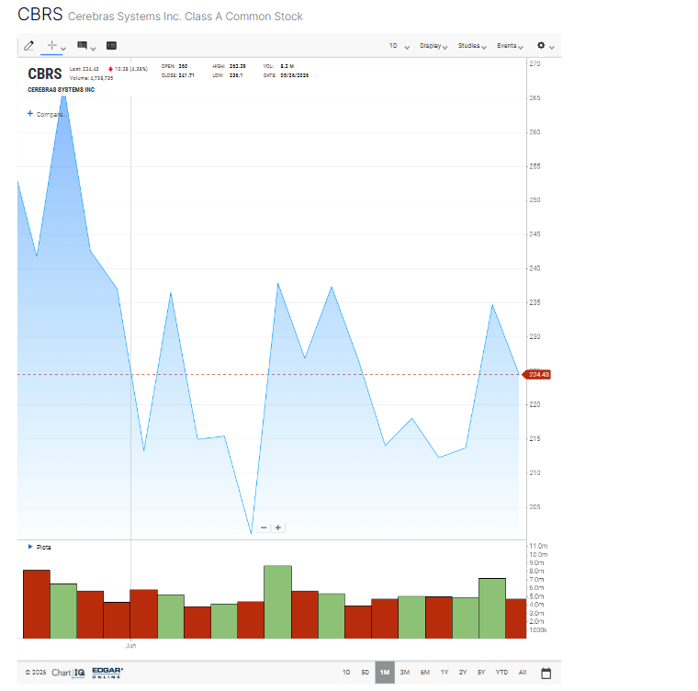Select the 1D range at bottom
Viewport: 698px width, 691px height.
[x=346, y=673]
